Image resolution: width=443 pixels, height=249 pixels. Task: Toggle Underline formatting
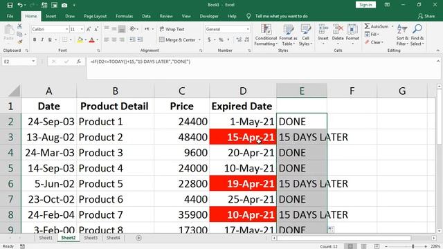(50, 40)
